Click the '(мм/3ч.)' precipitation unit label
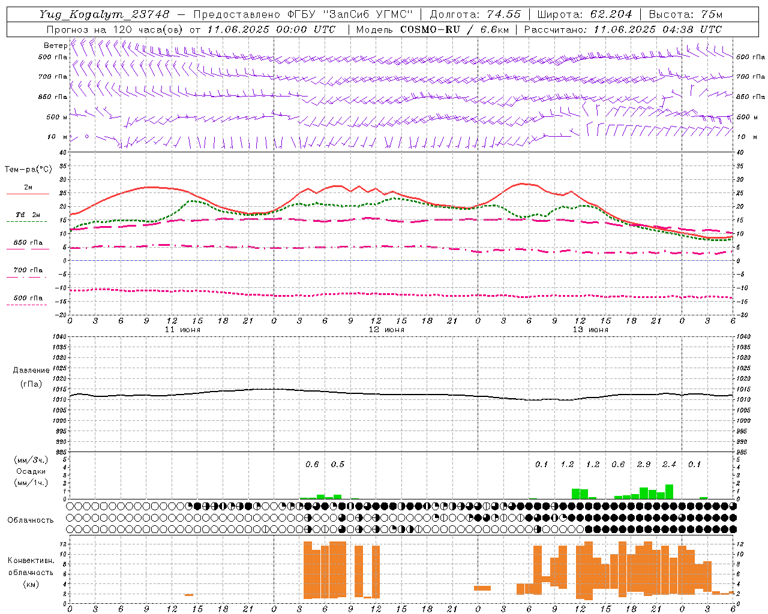 pos(31,460)
